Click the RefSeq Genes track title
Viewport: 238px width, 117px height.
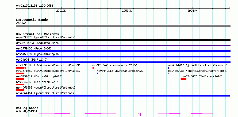[x=27, y=108]
